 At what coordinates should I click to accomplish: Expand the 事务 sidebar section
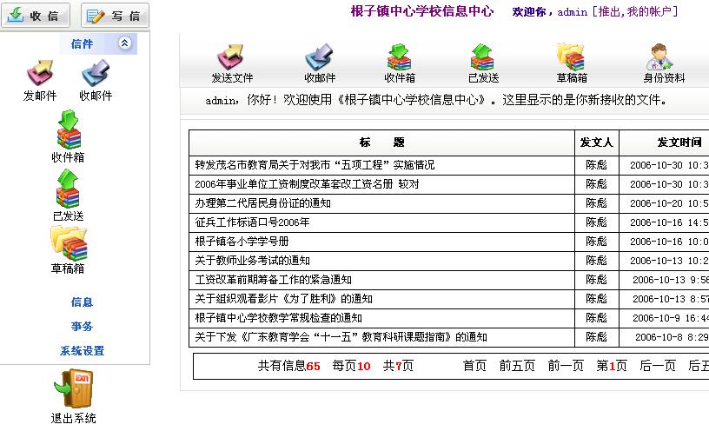82,326
